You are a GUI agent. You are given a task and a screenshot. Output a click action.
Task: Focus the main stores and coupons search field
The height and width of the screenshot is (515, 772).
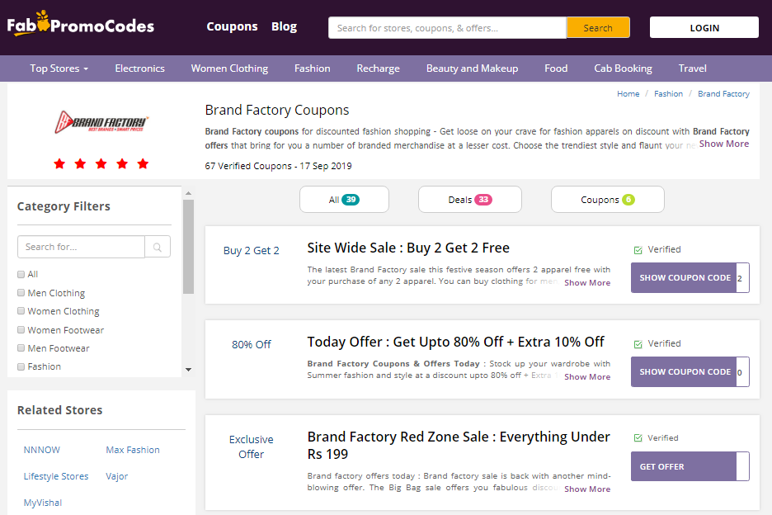tap(447, 27)
